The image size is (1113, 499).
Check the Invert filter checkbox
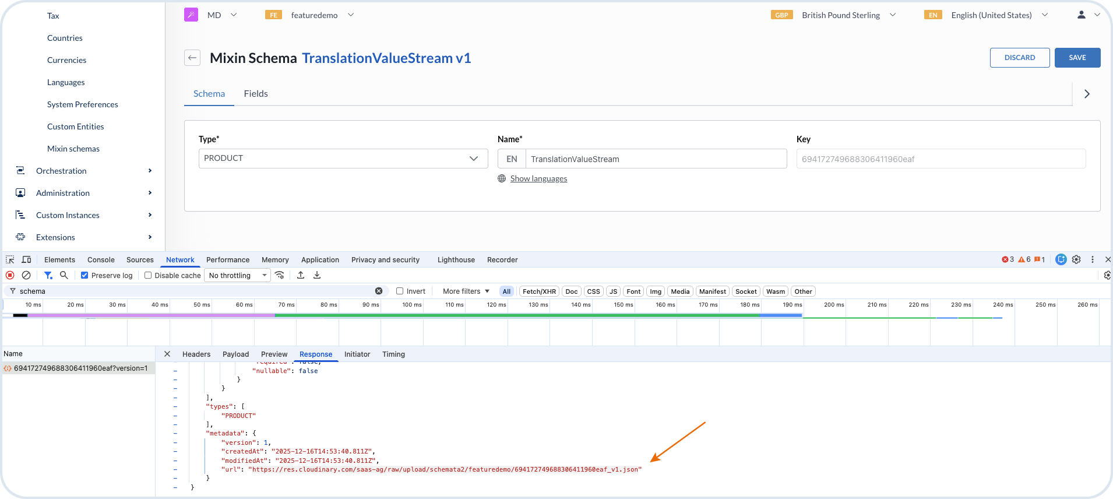pos(400,291)
